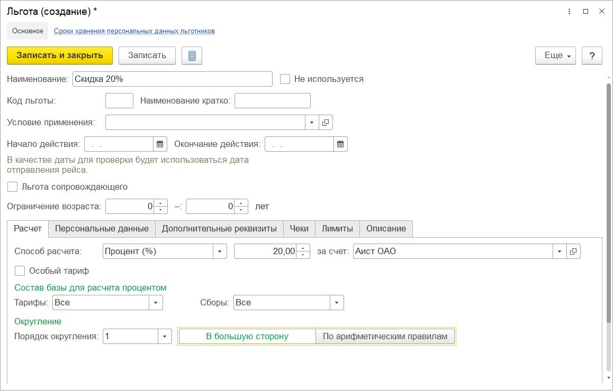613x391 pixels.
Task: Enable Льгота сопровождающего checkbox
Action: [13, 187]
